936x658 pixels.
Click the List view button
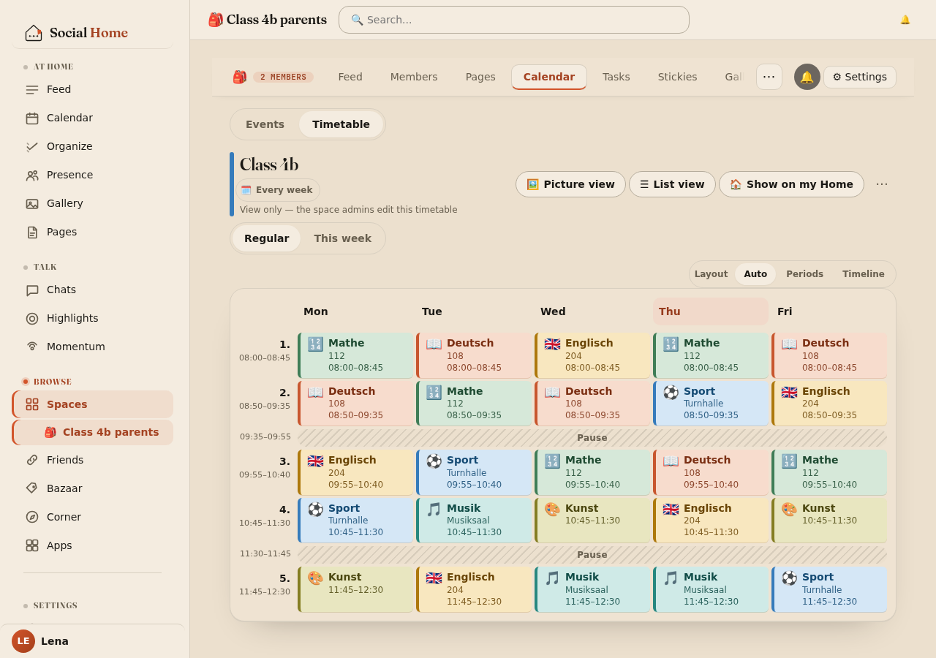click(x=672, y=184)
